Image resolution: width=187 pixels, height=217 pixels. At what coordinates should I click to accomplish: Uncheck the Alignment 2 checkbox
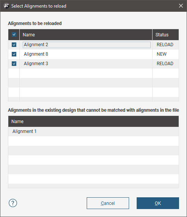(x=14, y=45)
